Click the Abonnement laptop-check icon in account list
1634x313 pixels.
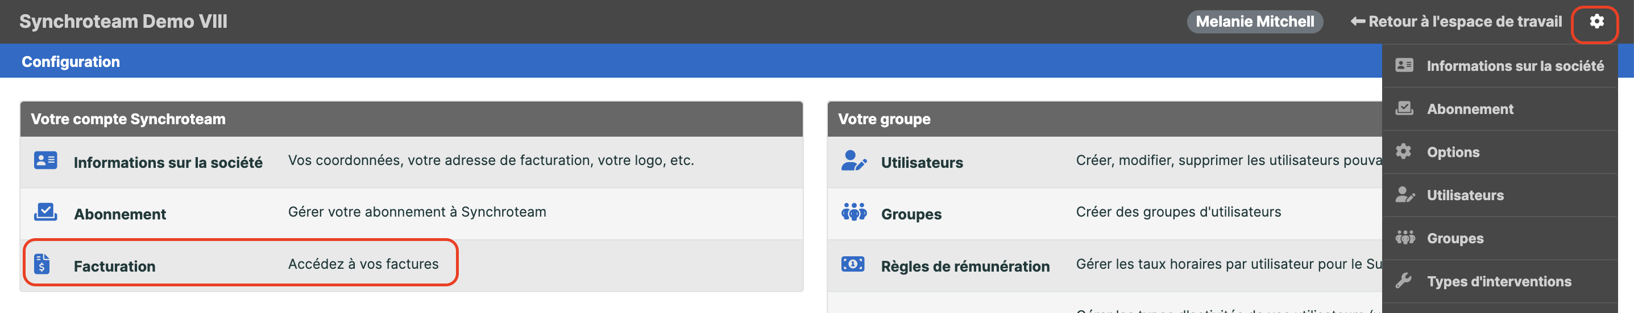click(45, 212)
